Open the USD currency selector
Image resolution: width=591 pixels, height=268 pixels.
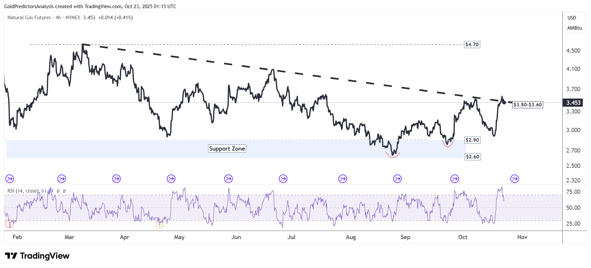point(571,18)
